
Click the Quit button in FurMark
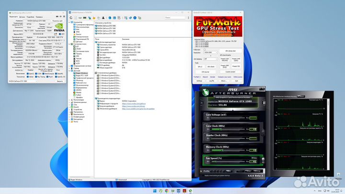point(236,81)
